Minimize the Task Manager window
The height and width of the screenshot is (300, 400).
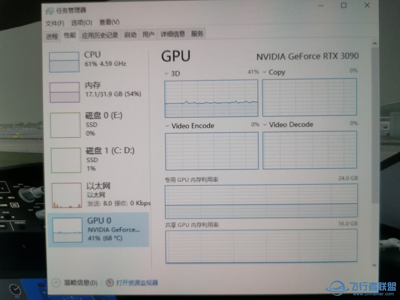[321, 6]
